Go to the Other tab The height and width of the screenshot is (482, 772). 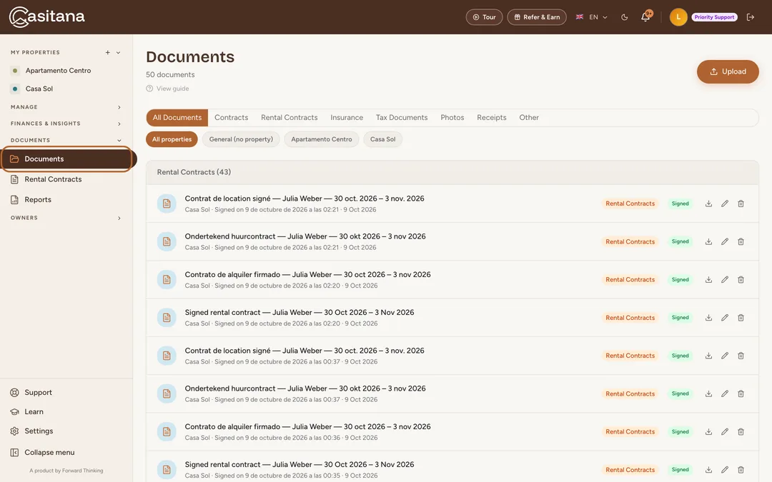(x=529, y=118)
